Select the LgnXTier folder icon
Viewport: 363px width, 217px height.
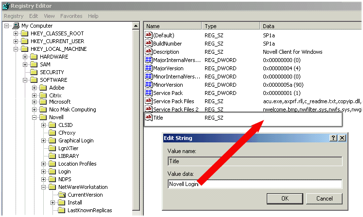click(52, 148)
